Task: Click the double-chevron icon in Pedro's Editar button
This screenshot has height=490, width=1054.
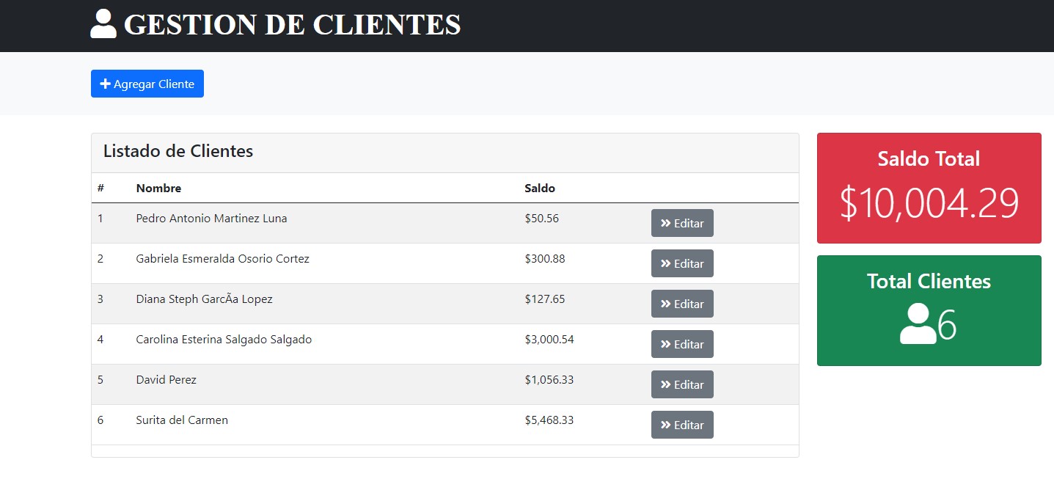Action: click(x=665, y=223)
